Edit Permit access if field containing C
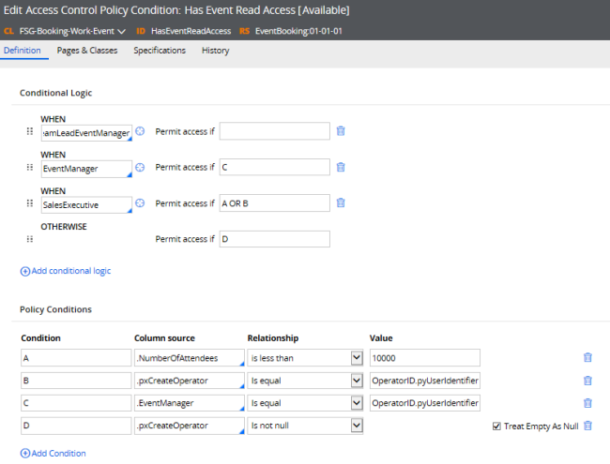This screenshot has height=464, width=610. click(275, 167)
